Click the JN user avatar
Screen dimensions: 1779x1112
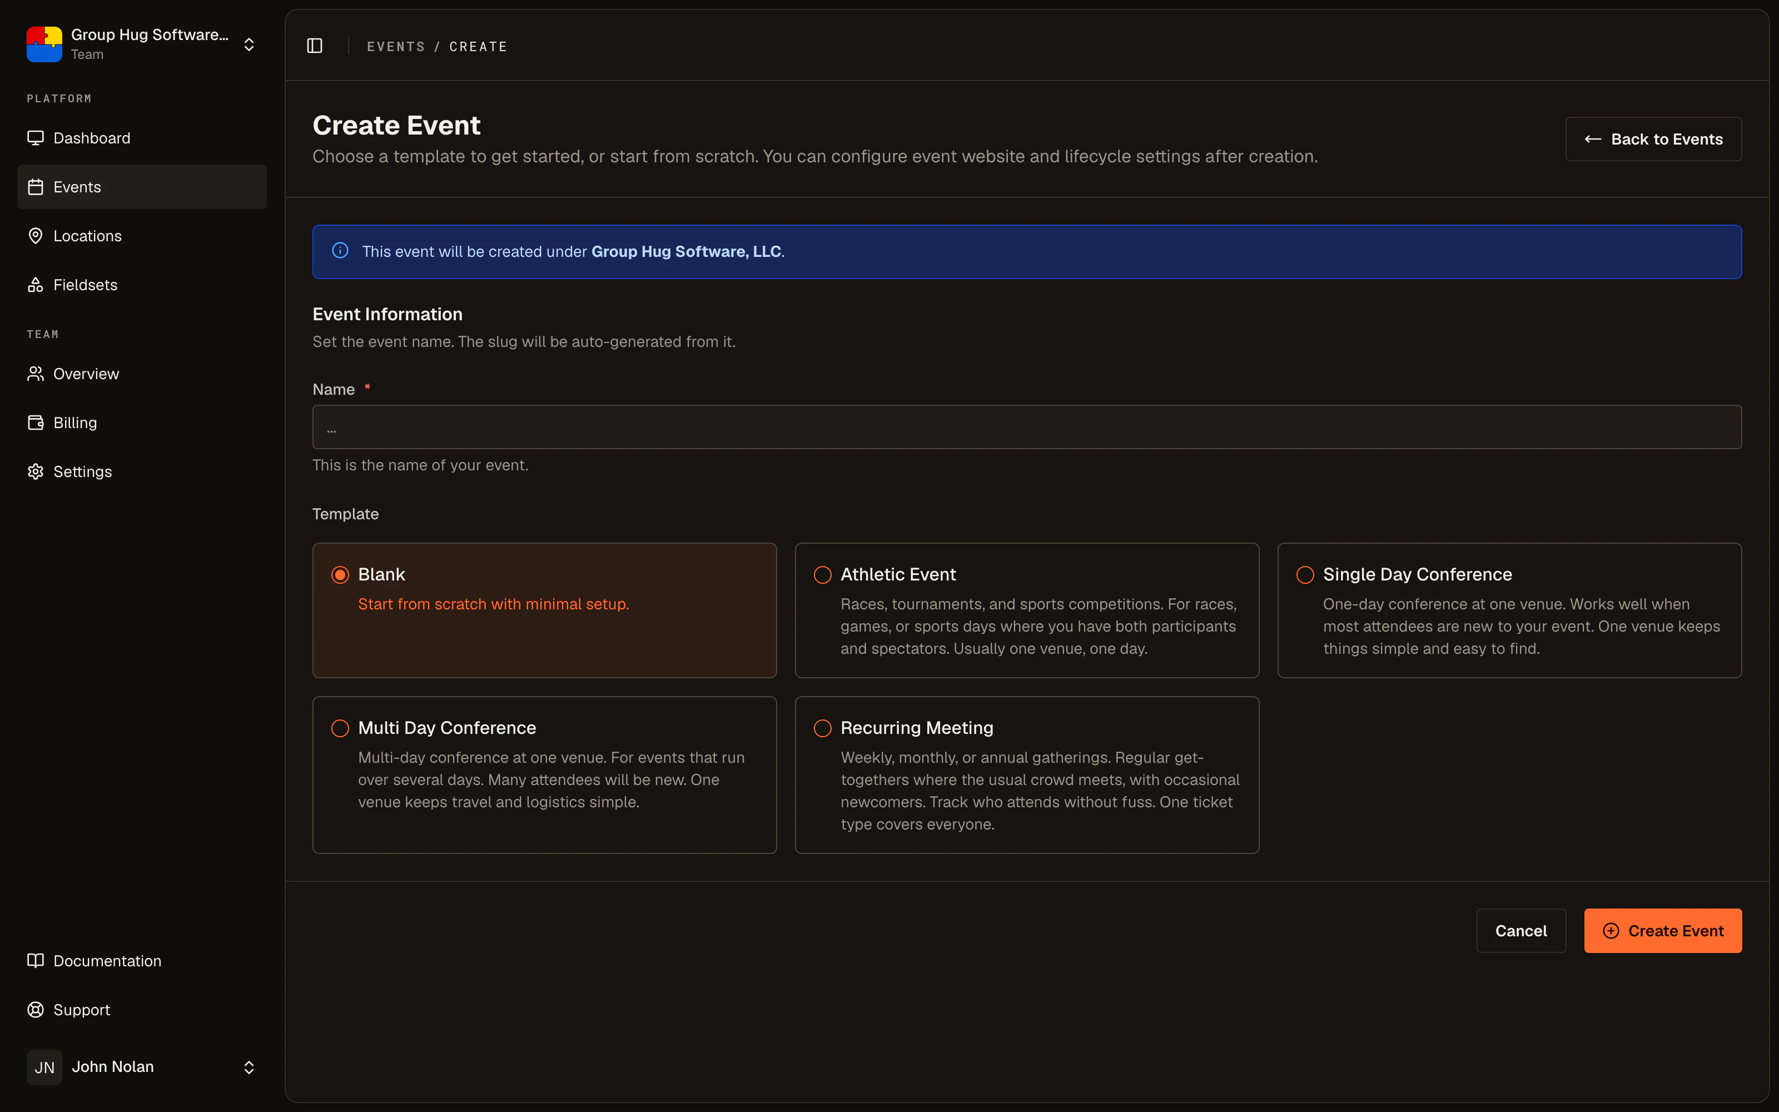pyautogui.click(x=44, y=1067)
